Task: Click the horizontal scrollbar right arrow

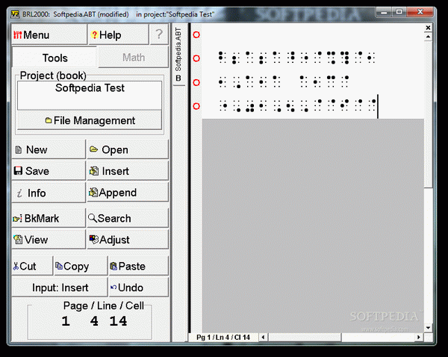Action: (419, 338)
